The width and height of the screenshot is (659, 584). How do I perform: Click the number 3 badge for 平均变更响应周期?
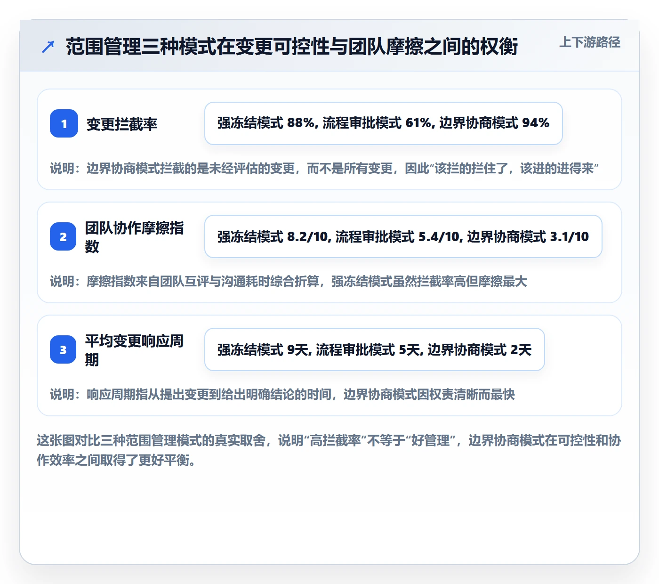[x=63, y=349]
